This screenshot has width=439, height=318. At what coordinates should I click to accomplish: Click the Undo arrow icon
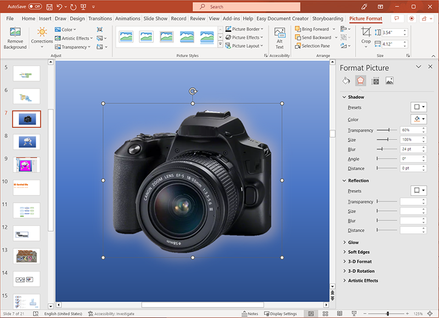pos(59,7)
